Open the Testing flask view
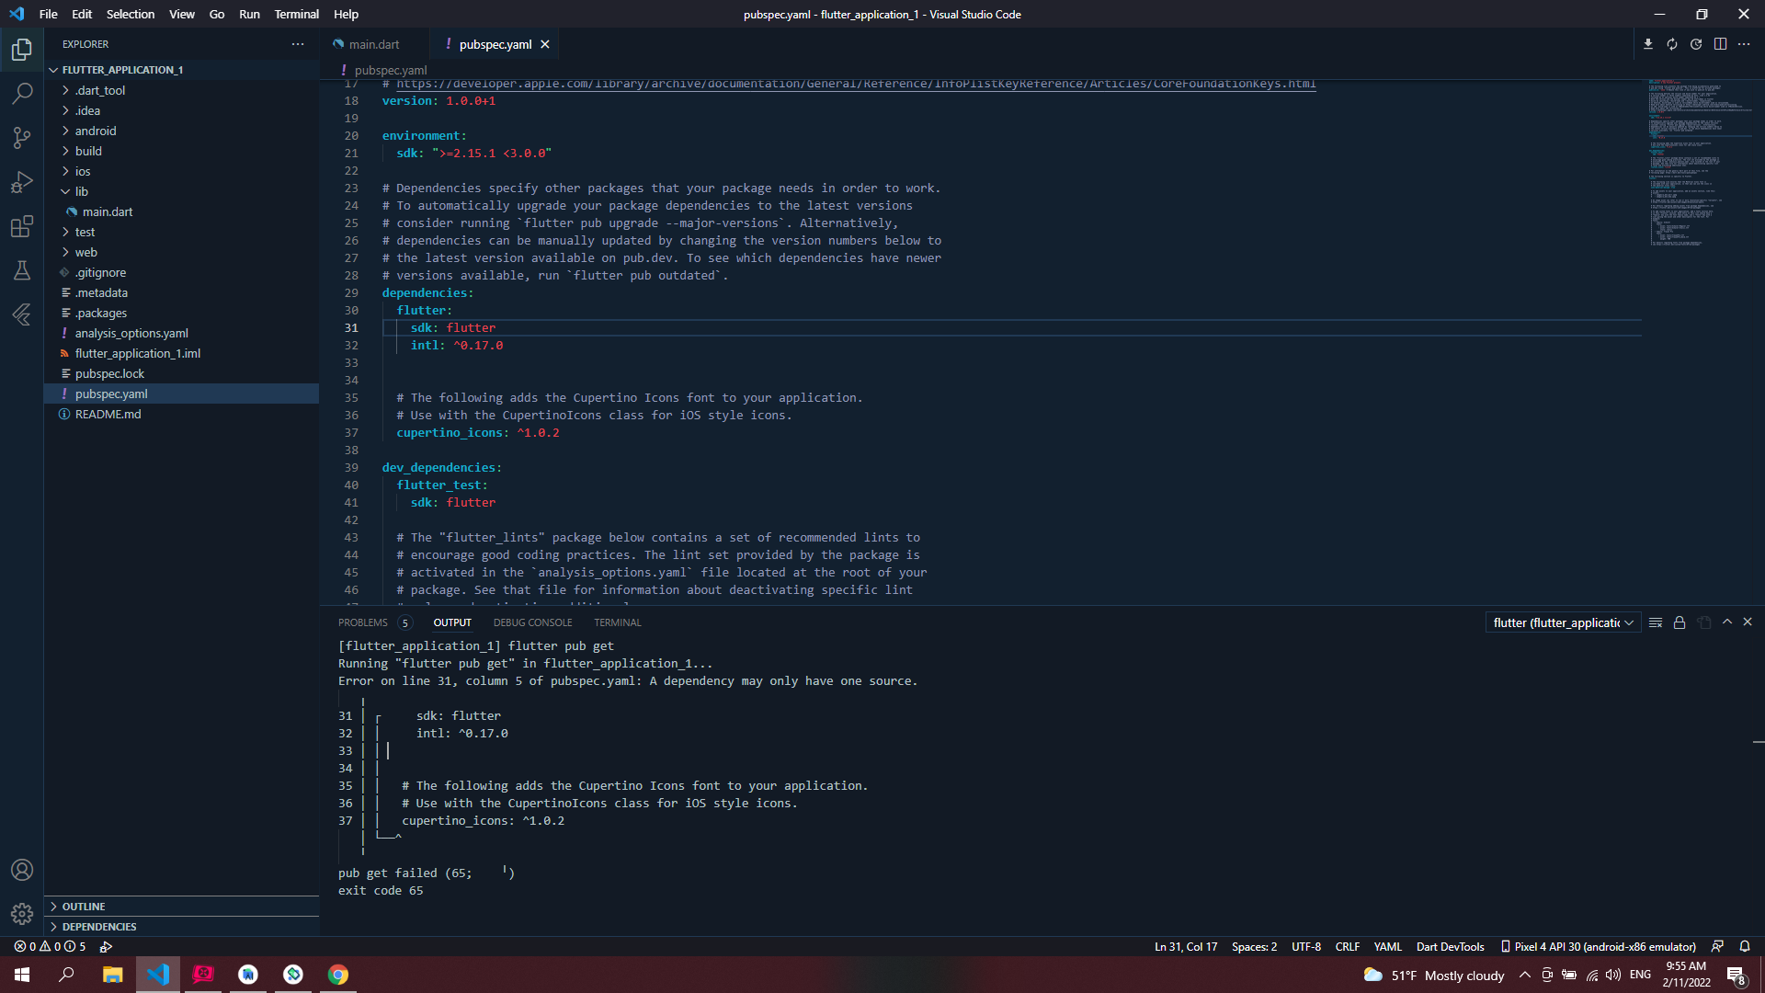This screenshot has height=993, width=1765. (22, 270)
